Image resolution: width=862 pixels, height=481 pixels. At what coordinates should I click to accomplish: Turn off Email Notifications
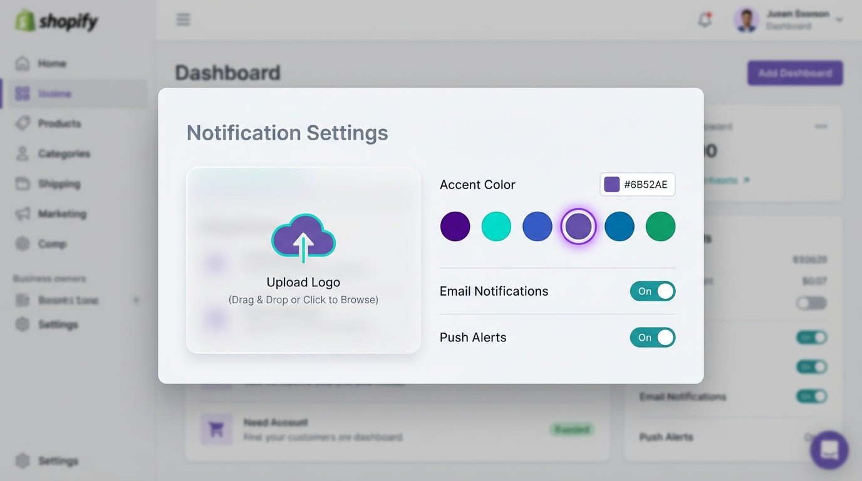(652, 291)
